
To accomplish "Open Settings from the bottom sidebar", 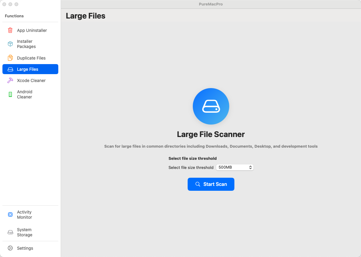I will 25,248.
